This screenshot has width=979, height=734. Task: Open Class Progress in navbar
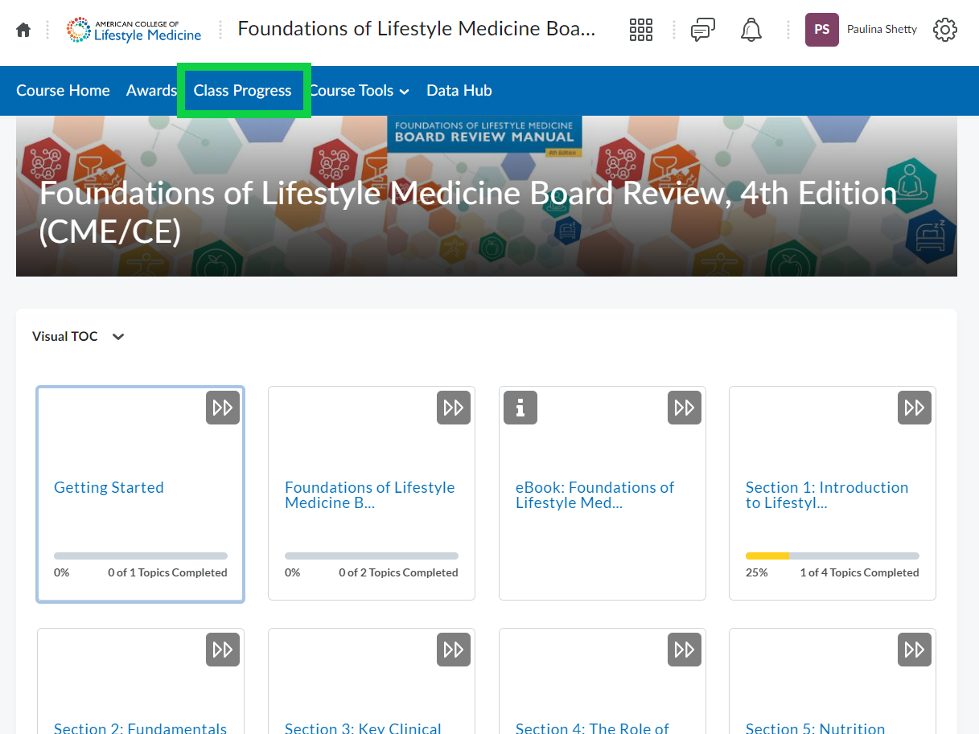(x=243, y=91)
